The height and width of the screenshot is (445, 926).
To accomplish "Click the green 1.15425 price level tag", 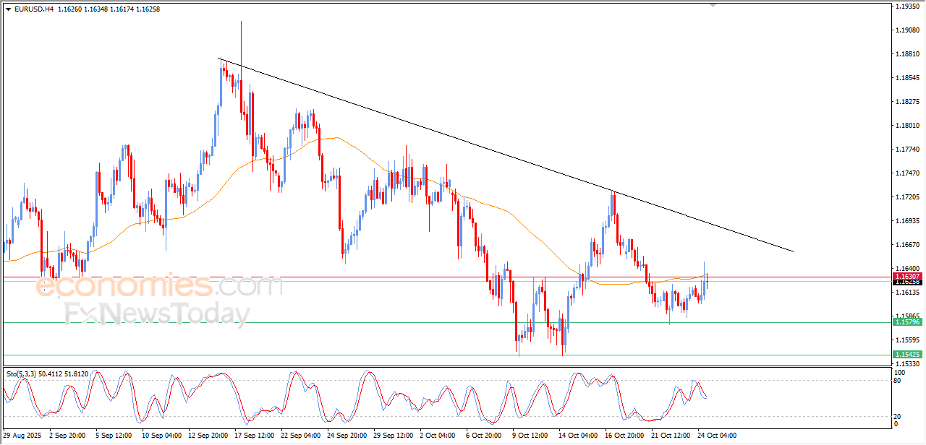I will click(906, 355).
